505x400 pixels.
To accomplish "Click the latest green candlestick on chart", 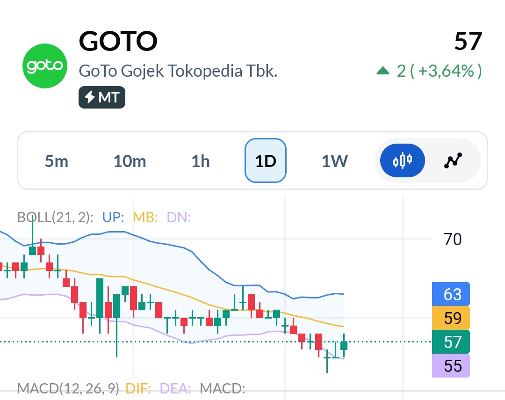I will click(x=344, y=346).
